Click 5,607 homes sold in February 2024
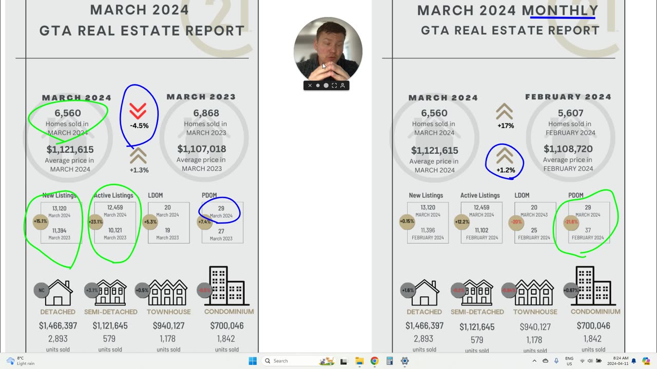 (570, 113)
